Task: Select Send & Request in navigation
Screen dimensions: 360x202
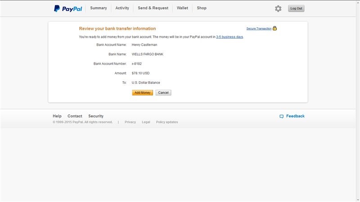Action: (153, 8)
